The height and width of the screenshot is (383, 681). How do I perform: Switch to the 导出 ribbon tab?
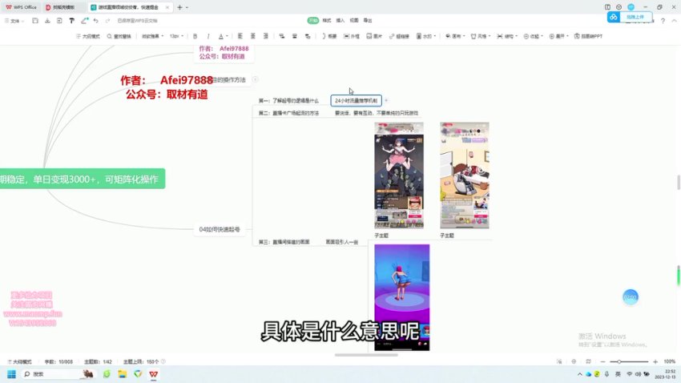pyautogui.click(x=367, y=20)
